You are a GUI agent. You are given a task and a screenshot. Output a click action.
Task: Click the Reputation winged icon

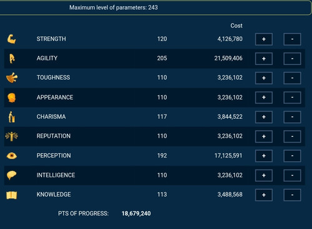[12, 136]
